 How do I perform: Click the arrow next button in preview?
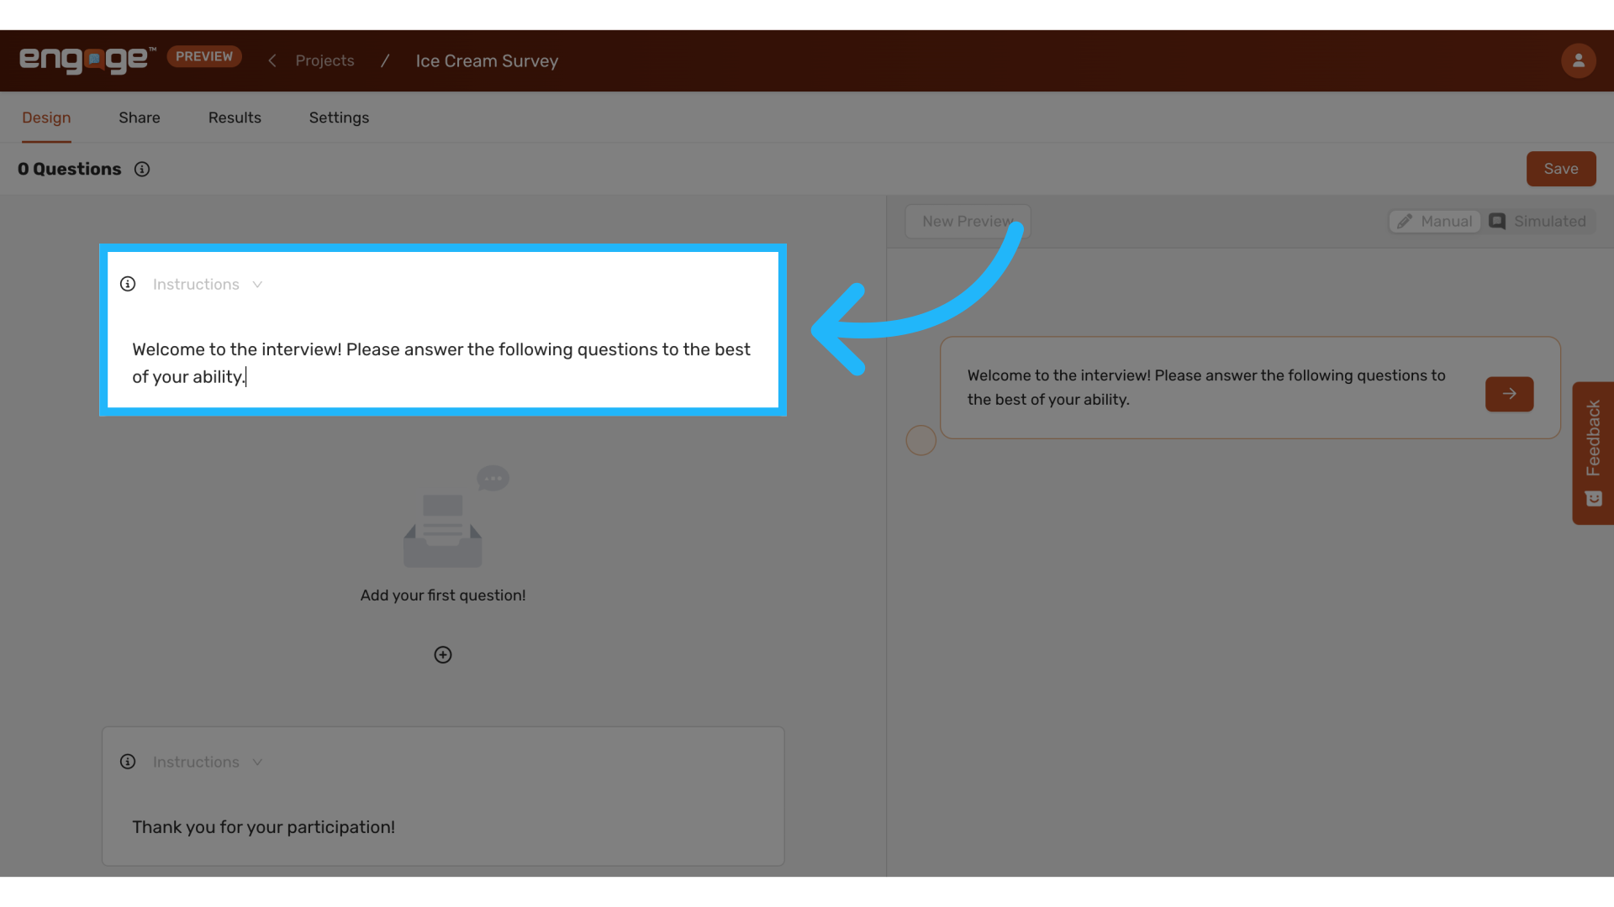point(1509,394)
